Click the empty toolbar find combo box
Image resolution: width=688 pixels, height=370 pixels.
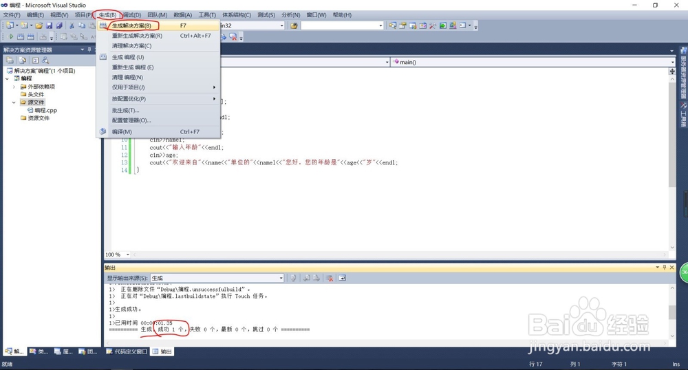click(342, 25)
